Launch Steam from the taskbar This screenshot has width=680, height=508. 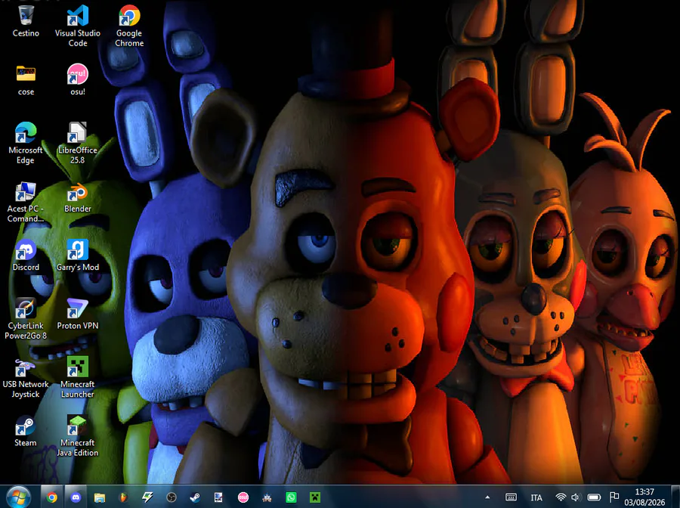pyautogui.click(x=195, y=497)
